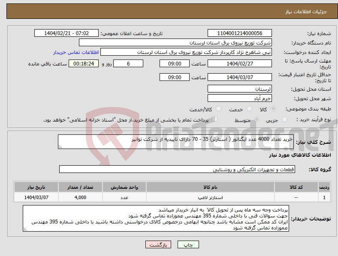This screenshot has width=338, height=256.
Task: Select the کالا/خدمت radio button
Action: click(x=219, y=109)
